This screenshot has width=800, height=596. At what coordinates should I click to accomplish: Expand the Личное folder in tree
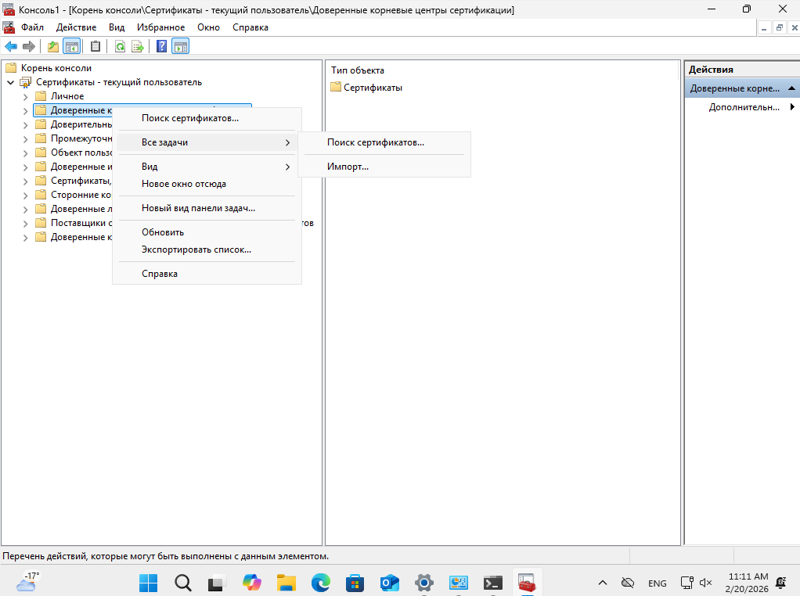pos(25,96)
